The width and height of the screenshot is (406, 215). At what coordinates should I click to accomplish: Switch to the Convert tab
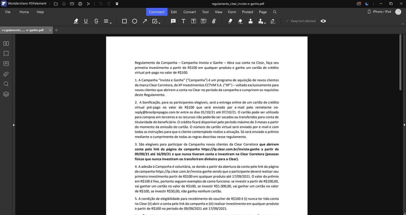point(190,12)
